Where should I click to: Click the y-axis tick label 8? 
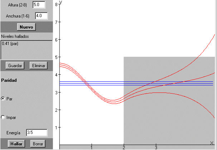coord(56,5)
